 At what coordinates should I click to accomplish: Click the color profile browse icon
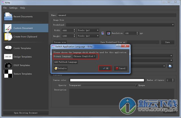coord(170,66)
